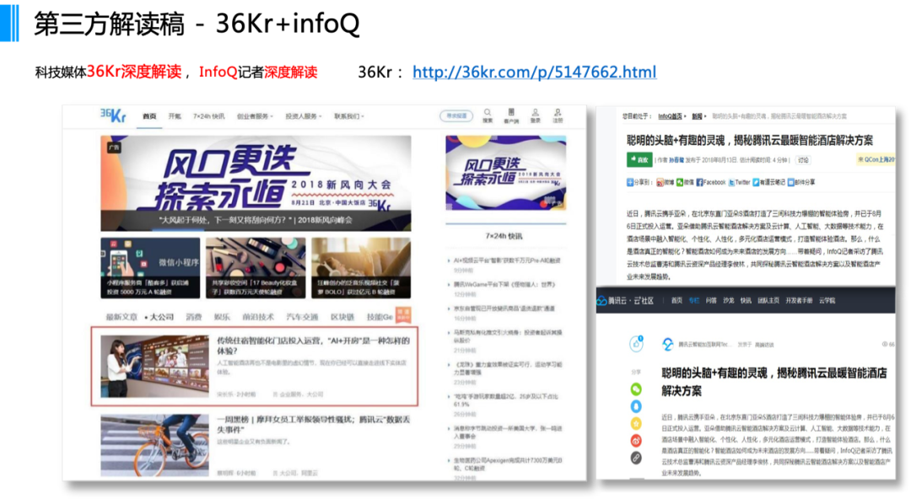Image resolution: width=911 pixels, height=499 pixels.
Task: Open the large 风口更迭 2018新风向大会 banner
Action: 256,183
